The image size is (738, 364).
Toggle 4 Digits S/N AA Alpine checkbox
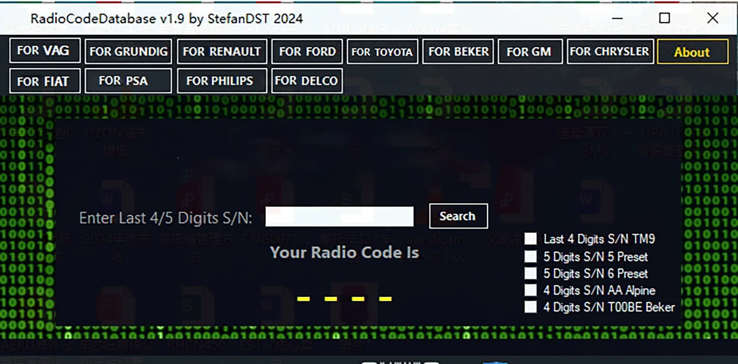pyautogui.click(x=530, y=290)
